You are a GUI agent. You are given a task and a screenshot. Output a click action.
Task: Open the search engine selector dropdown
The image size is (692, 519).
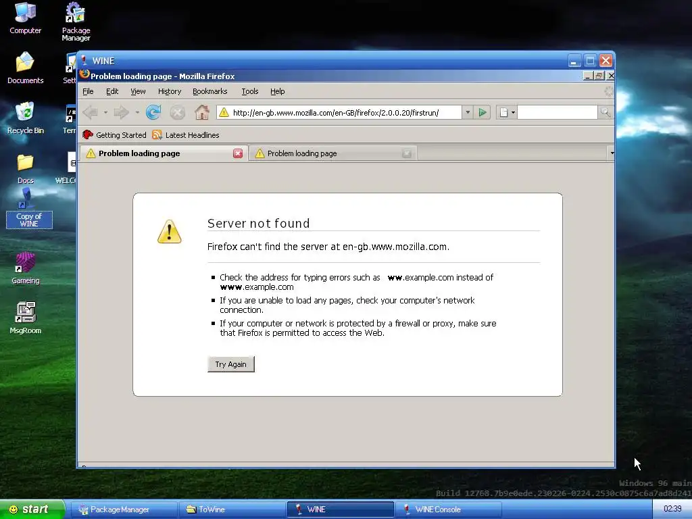click(507, 113)
